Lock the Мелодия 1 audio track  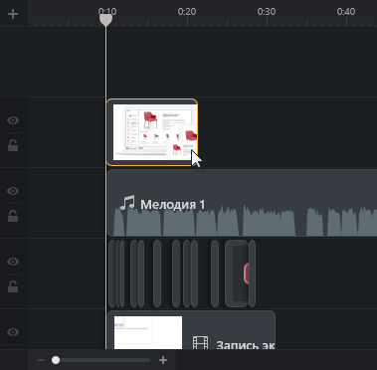(x=13, y=216)
